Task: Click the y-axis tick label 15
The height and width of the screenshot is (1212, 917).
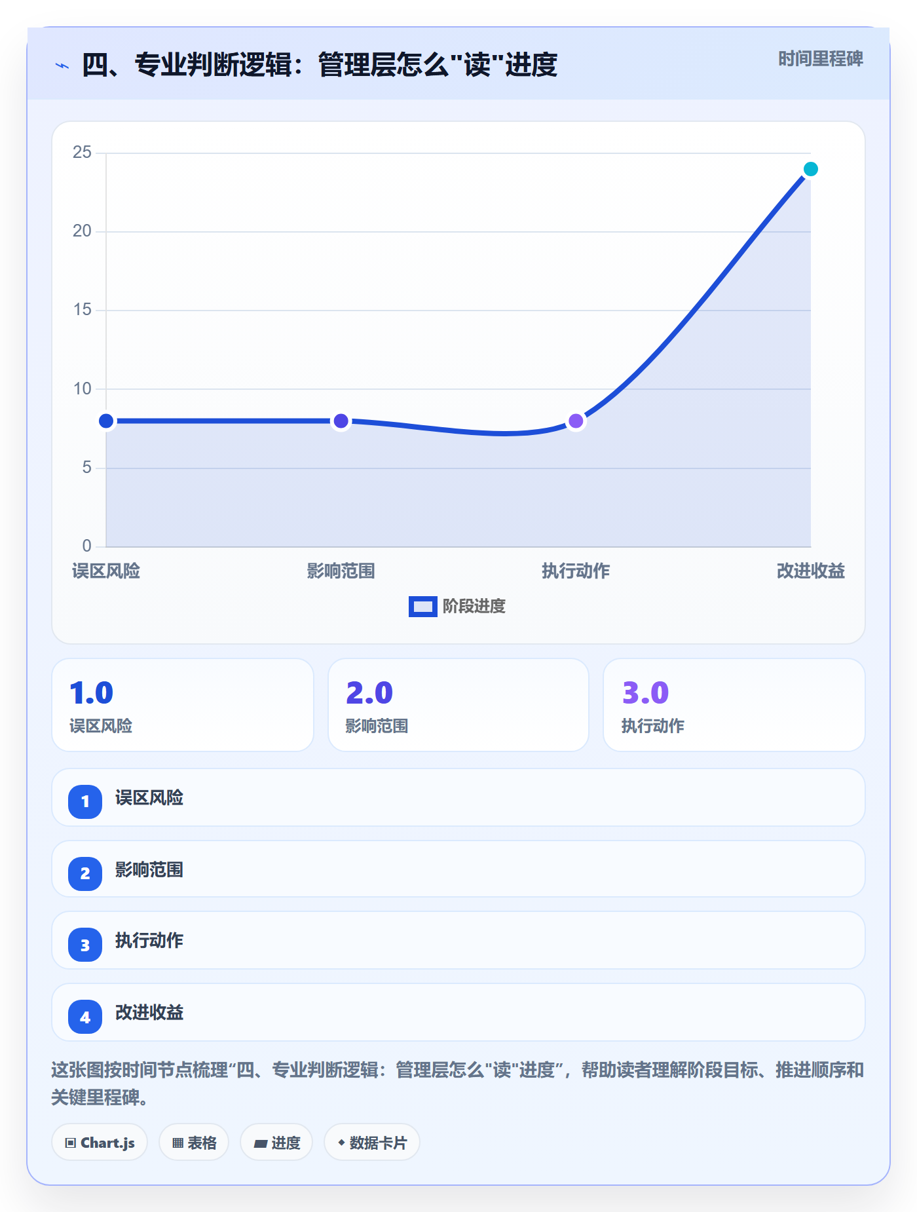Action: tap(82, 310)
